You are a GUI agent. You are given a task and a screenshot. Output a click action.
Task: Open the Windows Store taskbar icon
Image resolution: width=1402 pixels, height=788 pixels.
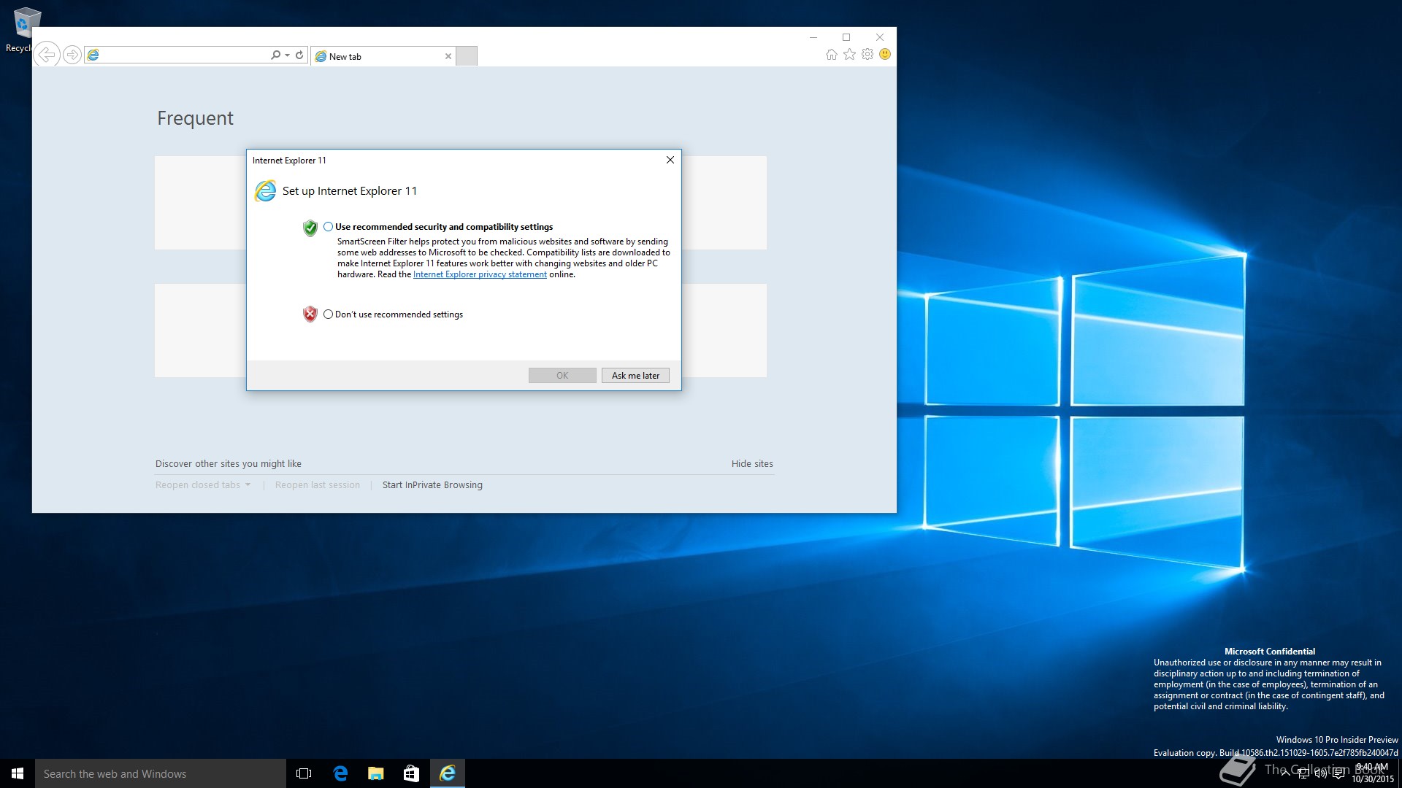(411, 773)
